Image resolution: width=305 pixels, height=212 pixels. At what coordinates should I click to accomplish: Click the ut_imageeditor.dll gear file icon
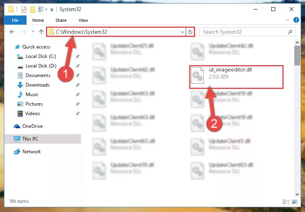(x=198, y=75)
